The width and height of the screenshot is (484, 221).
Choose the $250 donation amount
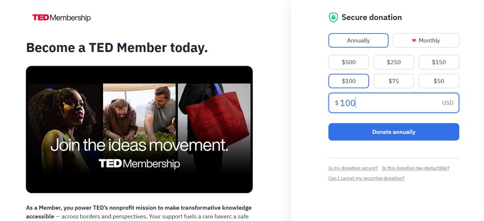(394, 62)
